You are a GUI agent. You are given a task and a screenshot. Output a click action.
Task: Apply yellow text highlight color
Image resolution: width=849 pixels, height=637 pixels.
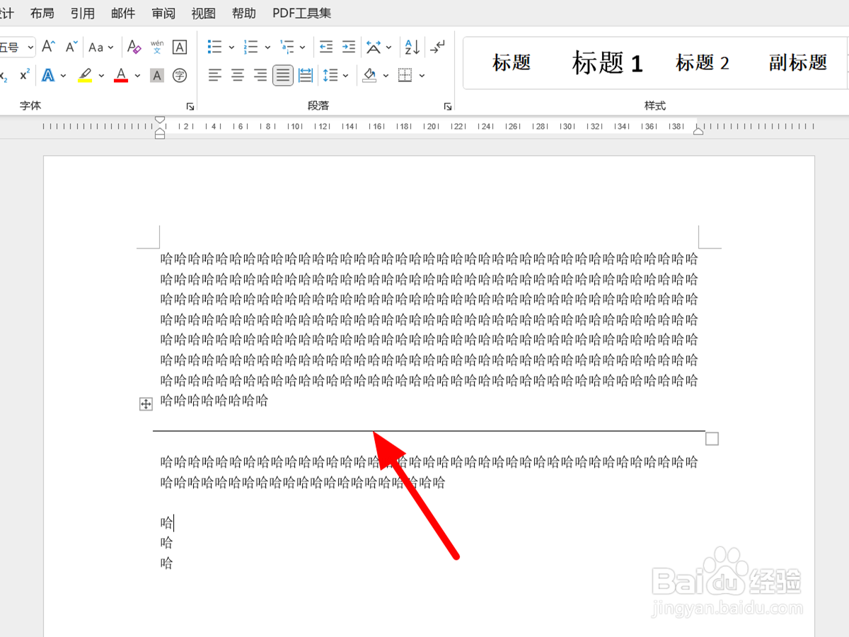[x=85, y=75]
